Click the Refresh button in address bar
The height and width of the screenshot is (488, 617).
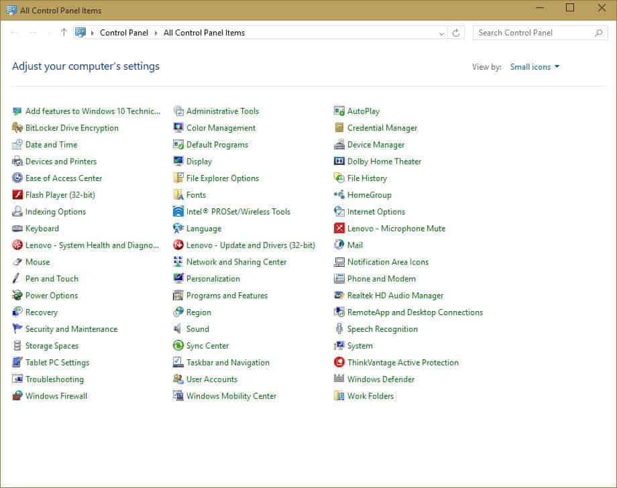pos(456,33)
